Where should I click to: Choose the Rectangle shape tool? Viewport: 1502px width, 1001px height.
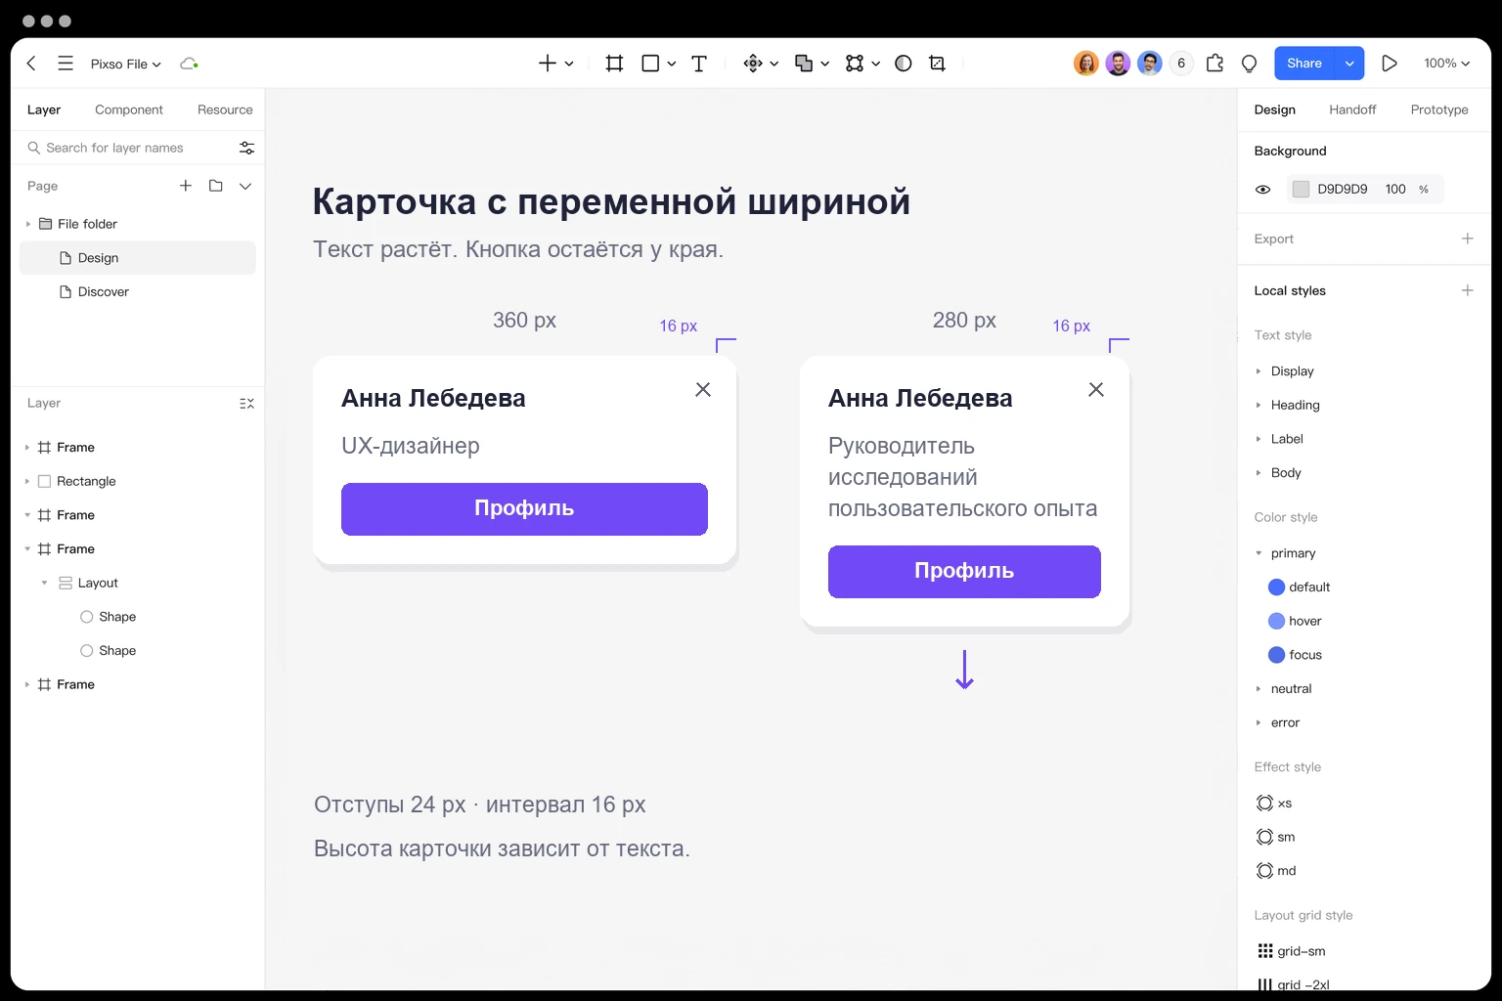click(650, 64)
